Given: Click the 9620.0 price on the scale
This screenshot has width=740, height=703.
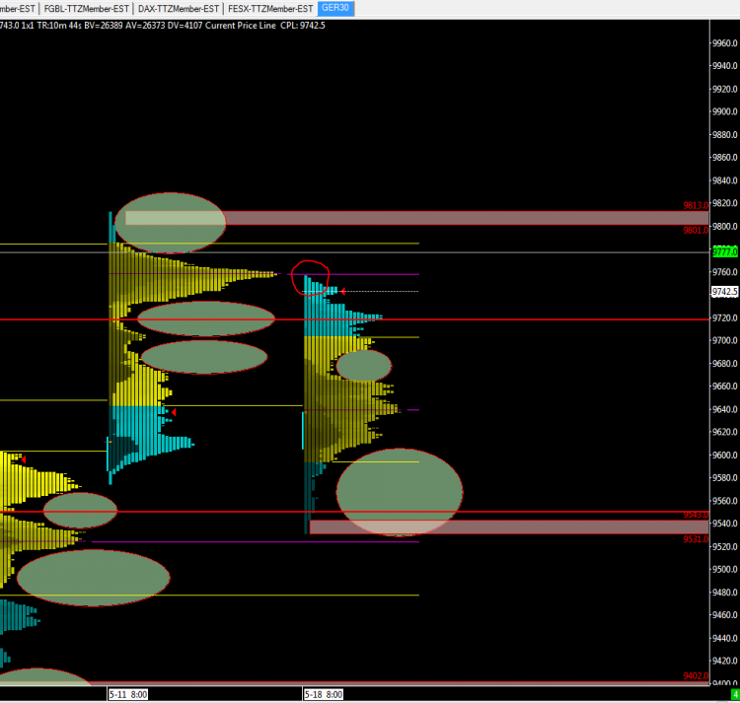Looking at the screenshot, I should [724, 432].
